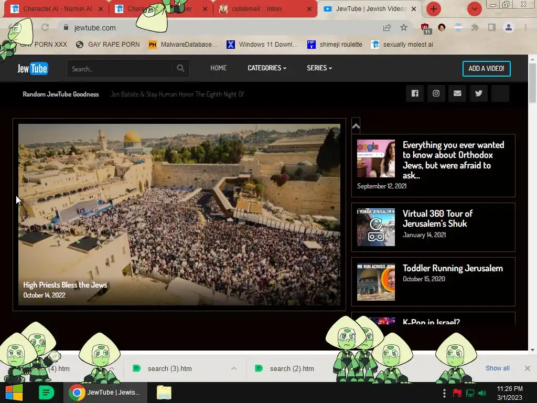This screenshot has height=403, width=537.
Task: Click the page vertical scrollbar thumb
Action: click(x=532, y=83)
